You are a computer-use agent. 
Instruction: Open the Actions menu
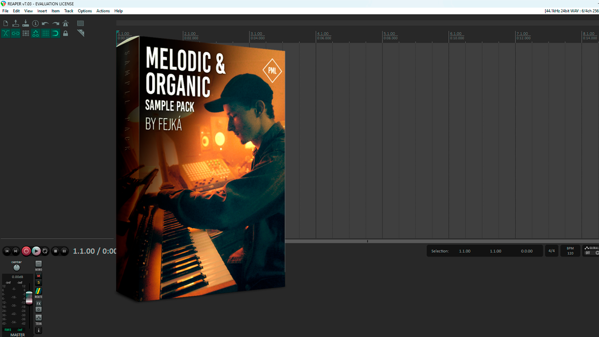103,11
